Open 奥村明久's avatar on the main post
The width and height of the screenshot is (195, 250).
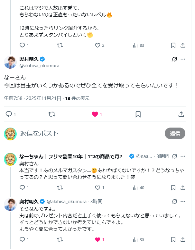(10, 62)
